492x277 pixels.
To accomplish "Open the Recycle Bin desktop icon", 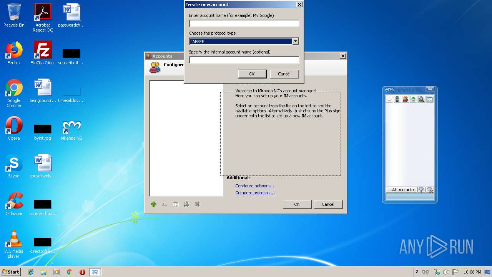I will 14,15.
